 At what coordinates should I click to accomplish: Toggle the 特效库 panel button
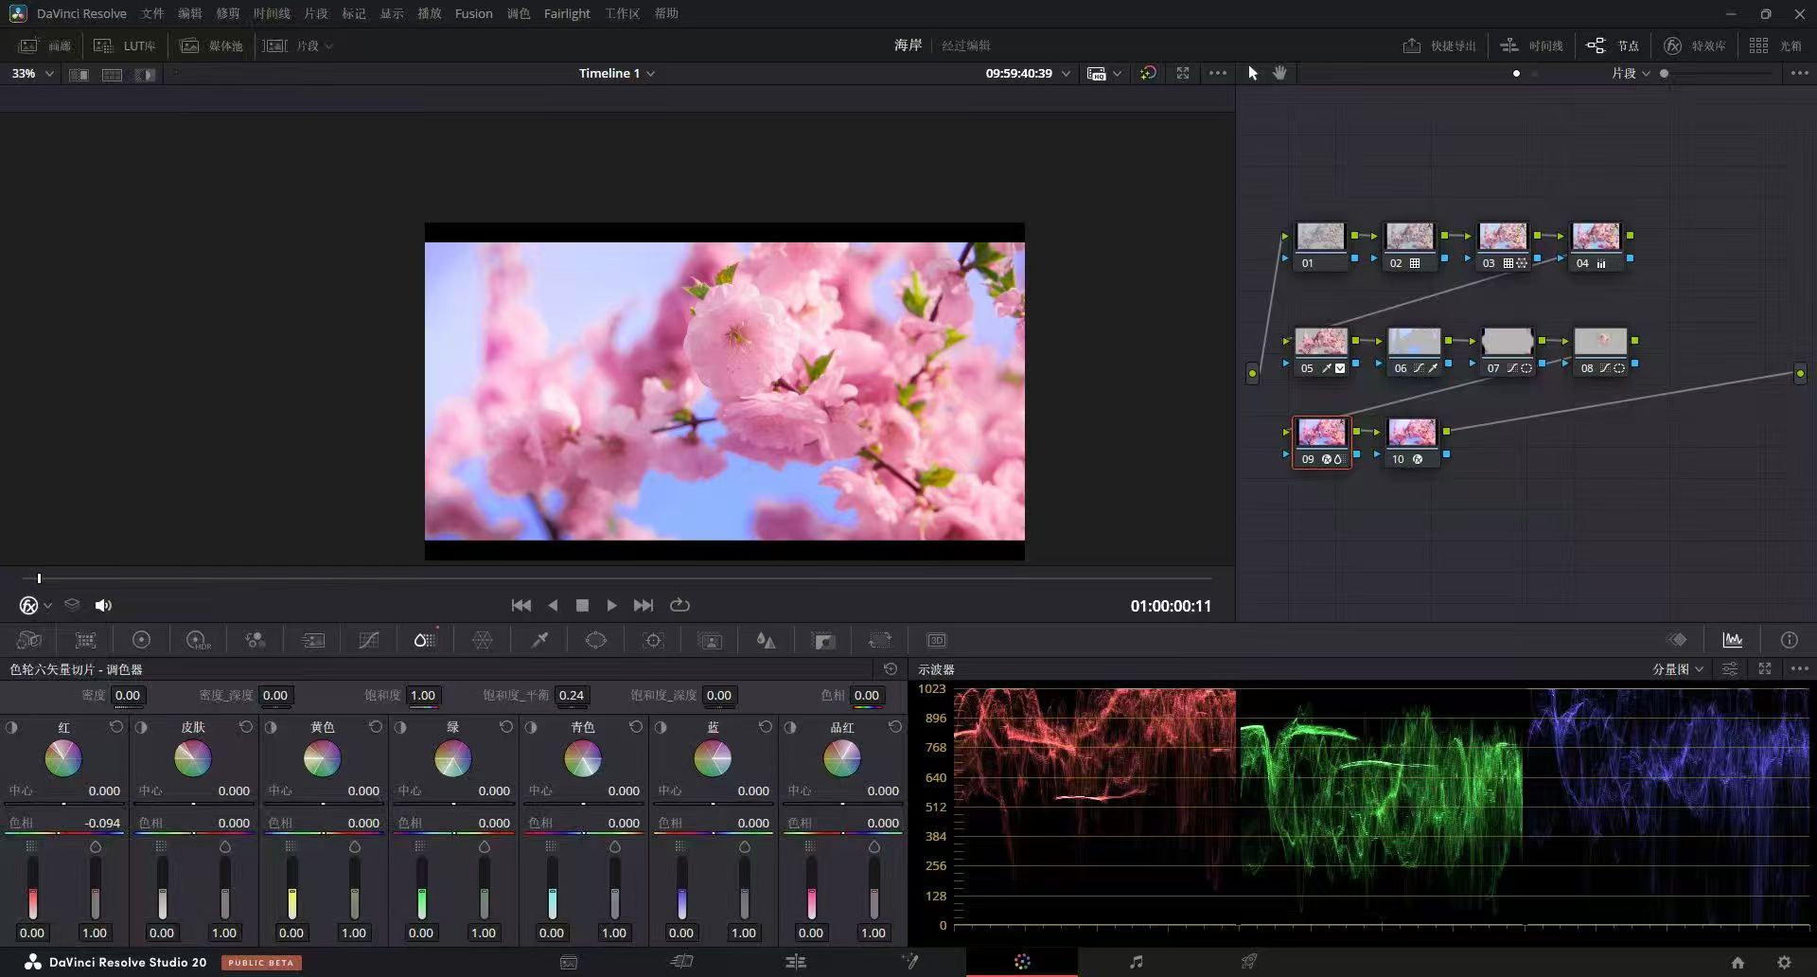1695,45
